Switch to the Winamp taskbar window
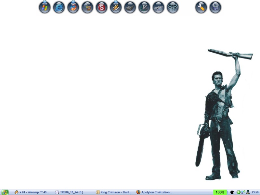This screenshot has height=195, width=260. pyautogui.click(x=32, y=192)
